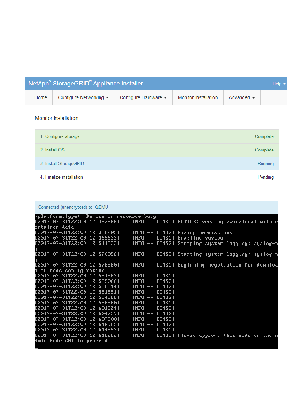Click the 'Starting system logging' log line
This screenshot has width=303, height=398.
click(x=157, y=257)
